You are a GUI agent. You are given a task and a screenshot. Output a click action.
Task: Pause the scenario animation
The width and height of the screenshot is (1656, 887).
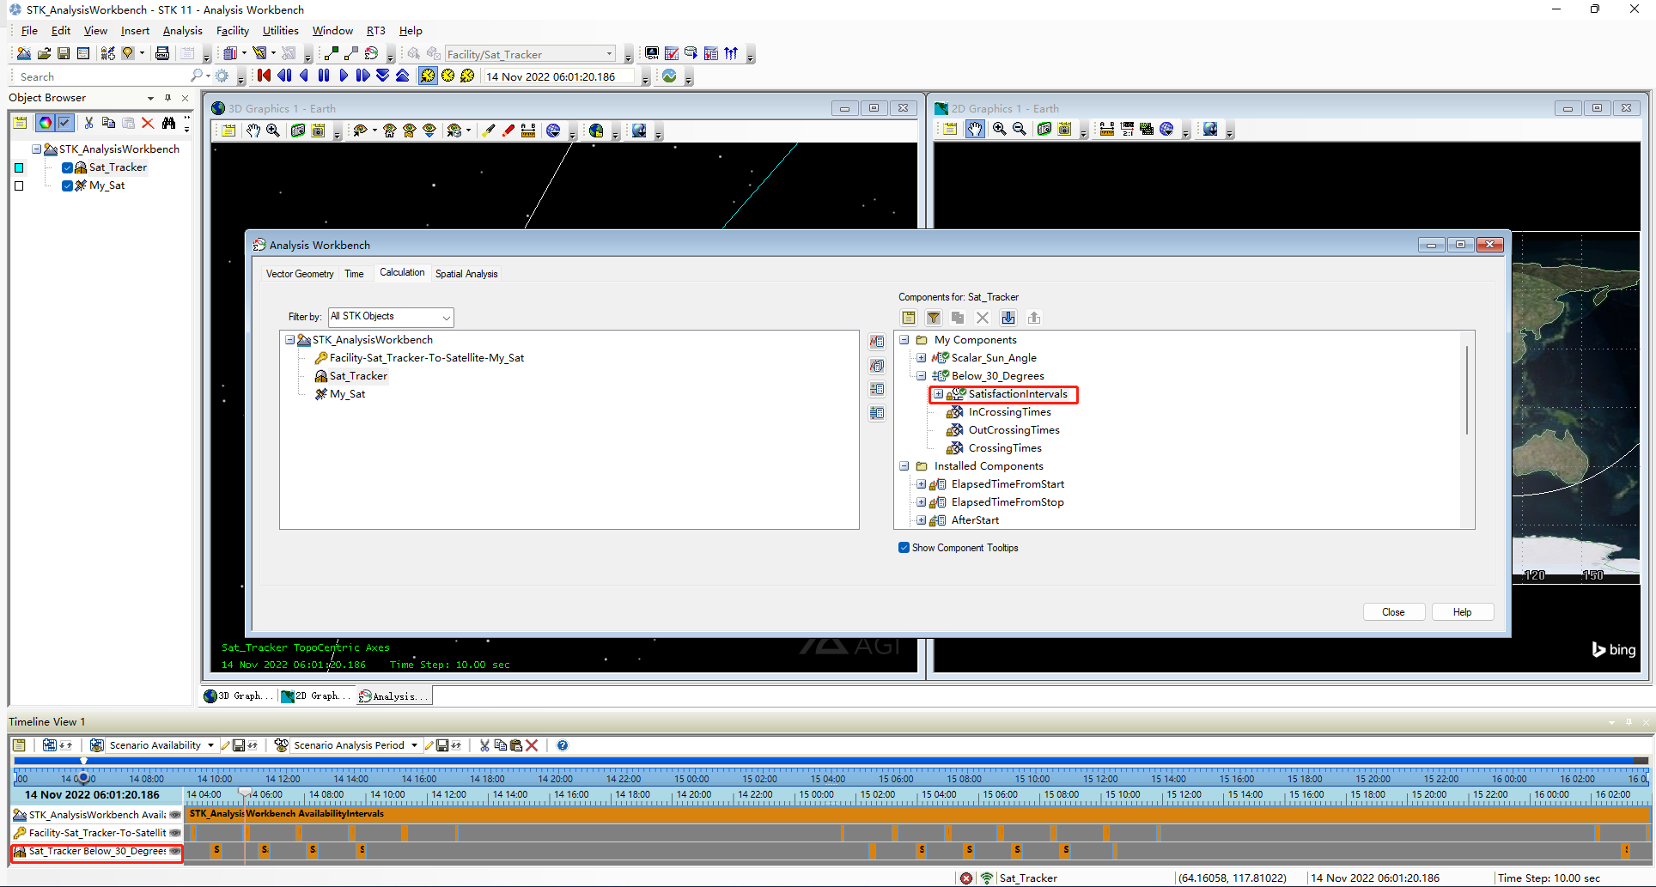tap(324, 76)
